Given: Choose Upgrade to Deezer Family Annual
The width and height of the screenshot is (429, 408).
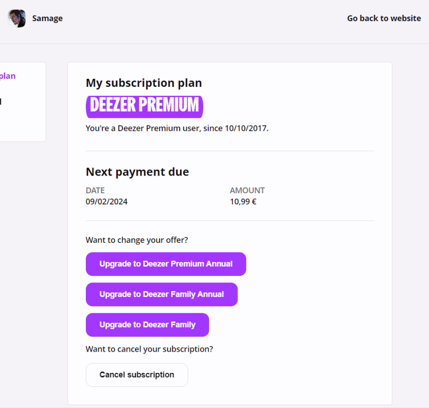Looking at the screenshot, I should (x=161, y=295).
